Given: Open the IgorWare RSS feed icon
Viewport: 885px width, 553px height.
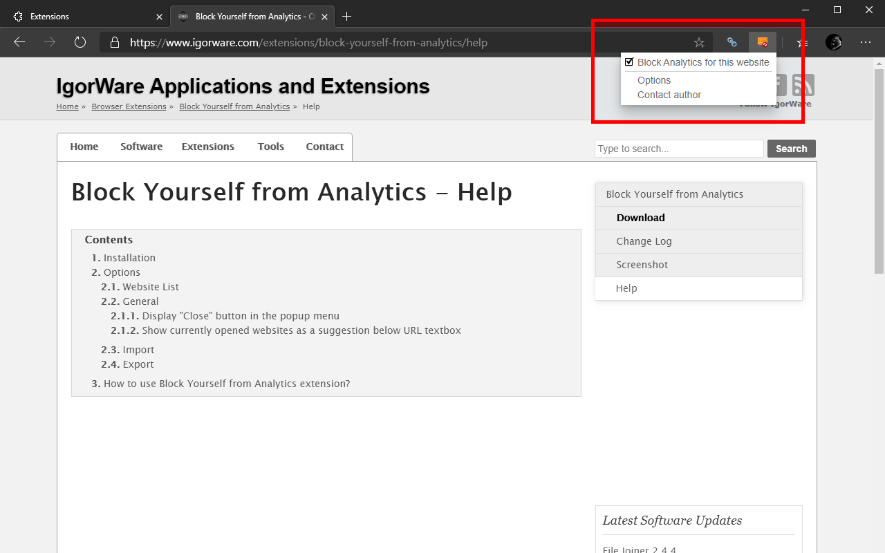Looking at the screenshot, I should [803, 85].
